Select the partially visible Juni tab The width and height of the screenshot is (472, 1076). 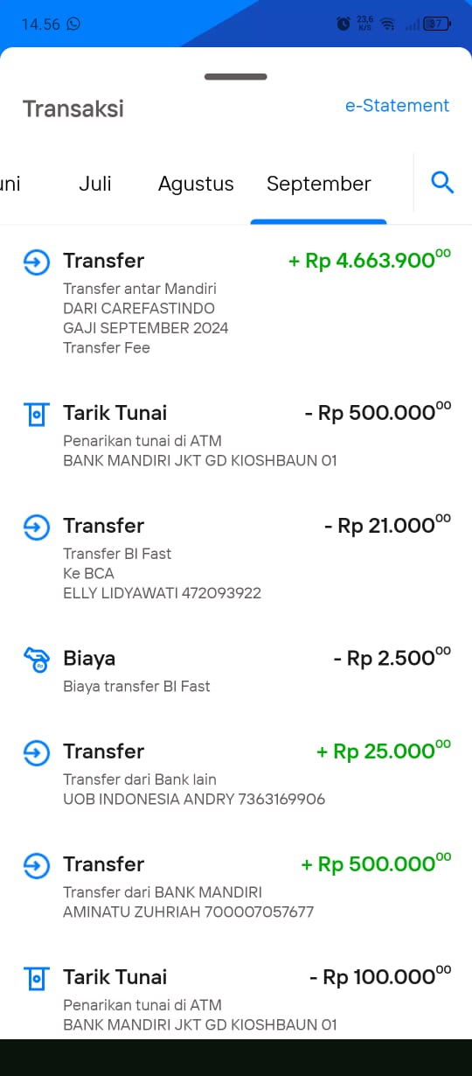10,184
